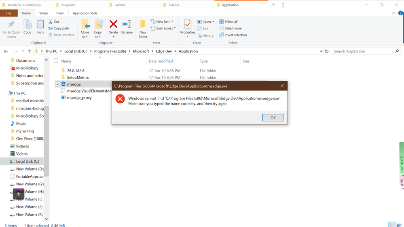Click the Cut scissors command
The height and width of the screenshot is (227, 404).
tap(54, 22)
